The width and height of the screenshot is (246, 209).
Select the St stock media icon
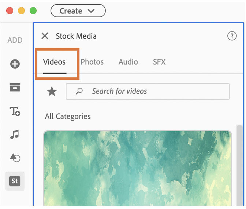[15, 181]
